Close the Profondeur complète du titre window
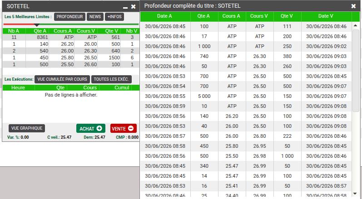The width and height of the screenshot is (362, 199). (353, 6)
